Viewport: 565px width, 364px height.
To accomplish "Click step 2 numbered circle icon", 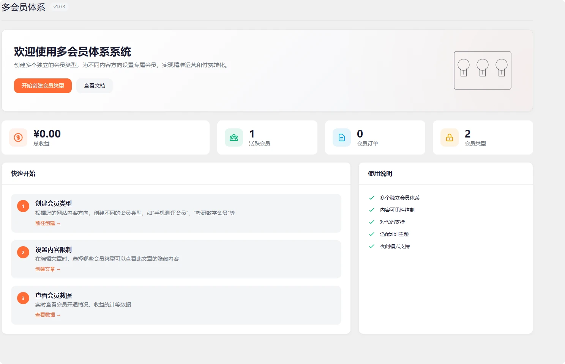I will tap(23, 252).
